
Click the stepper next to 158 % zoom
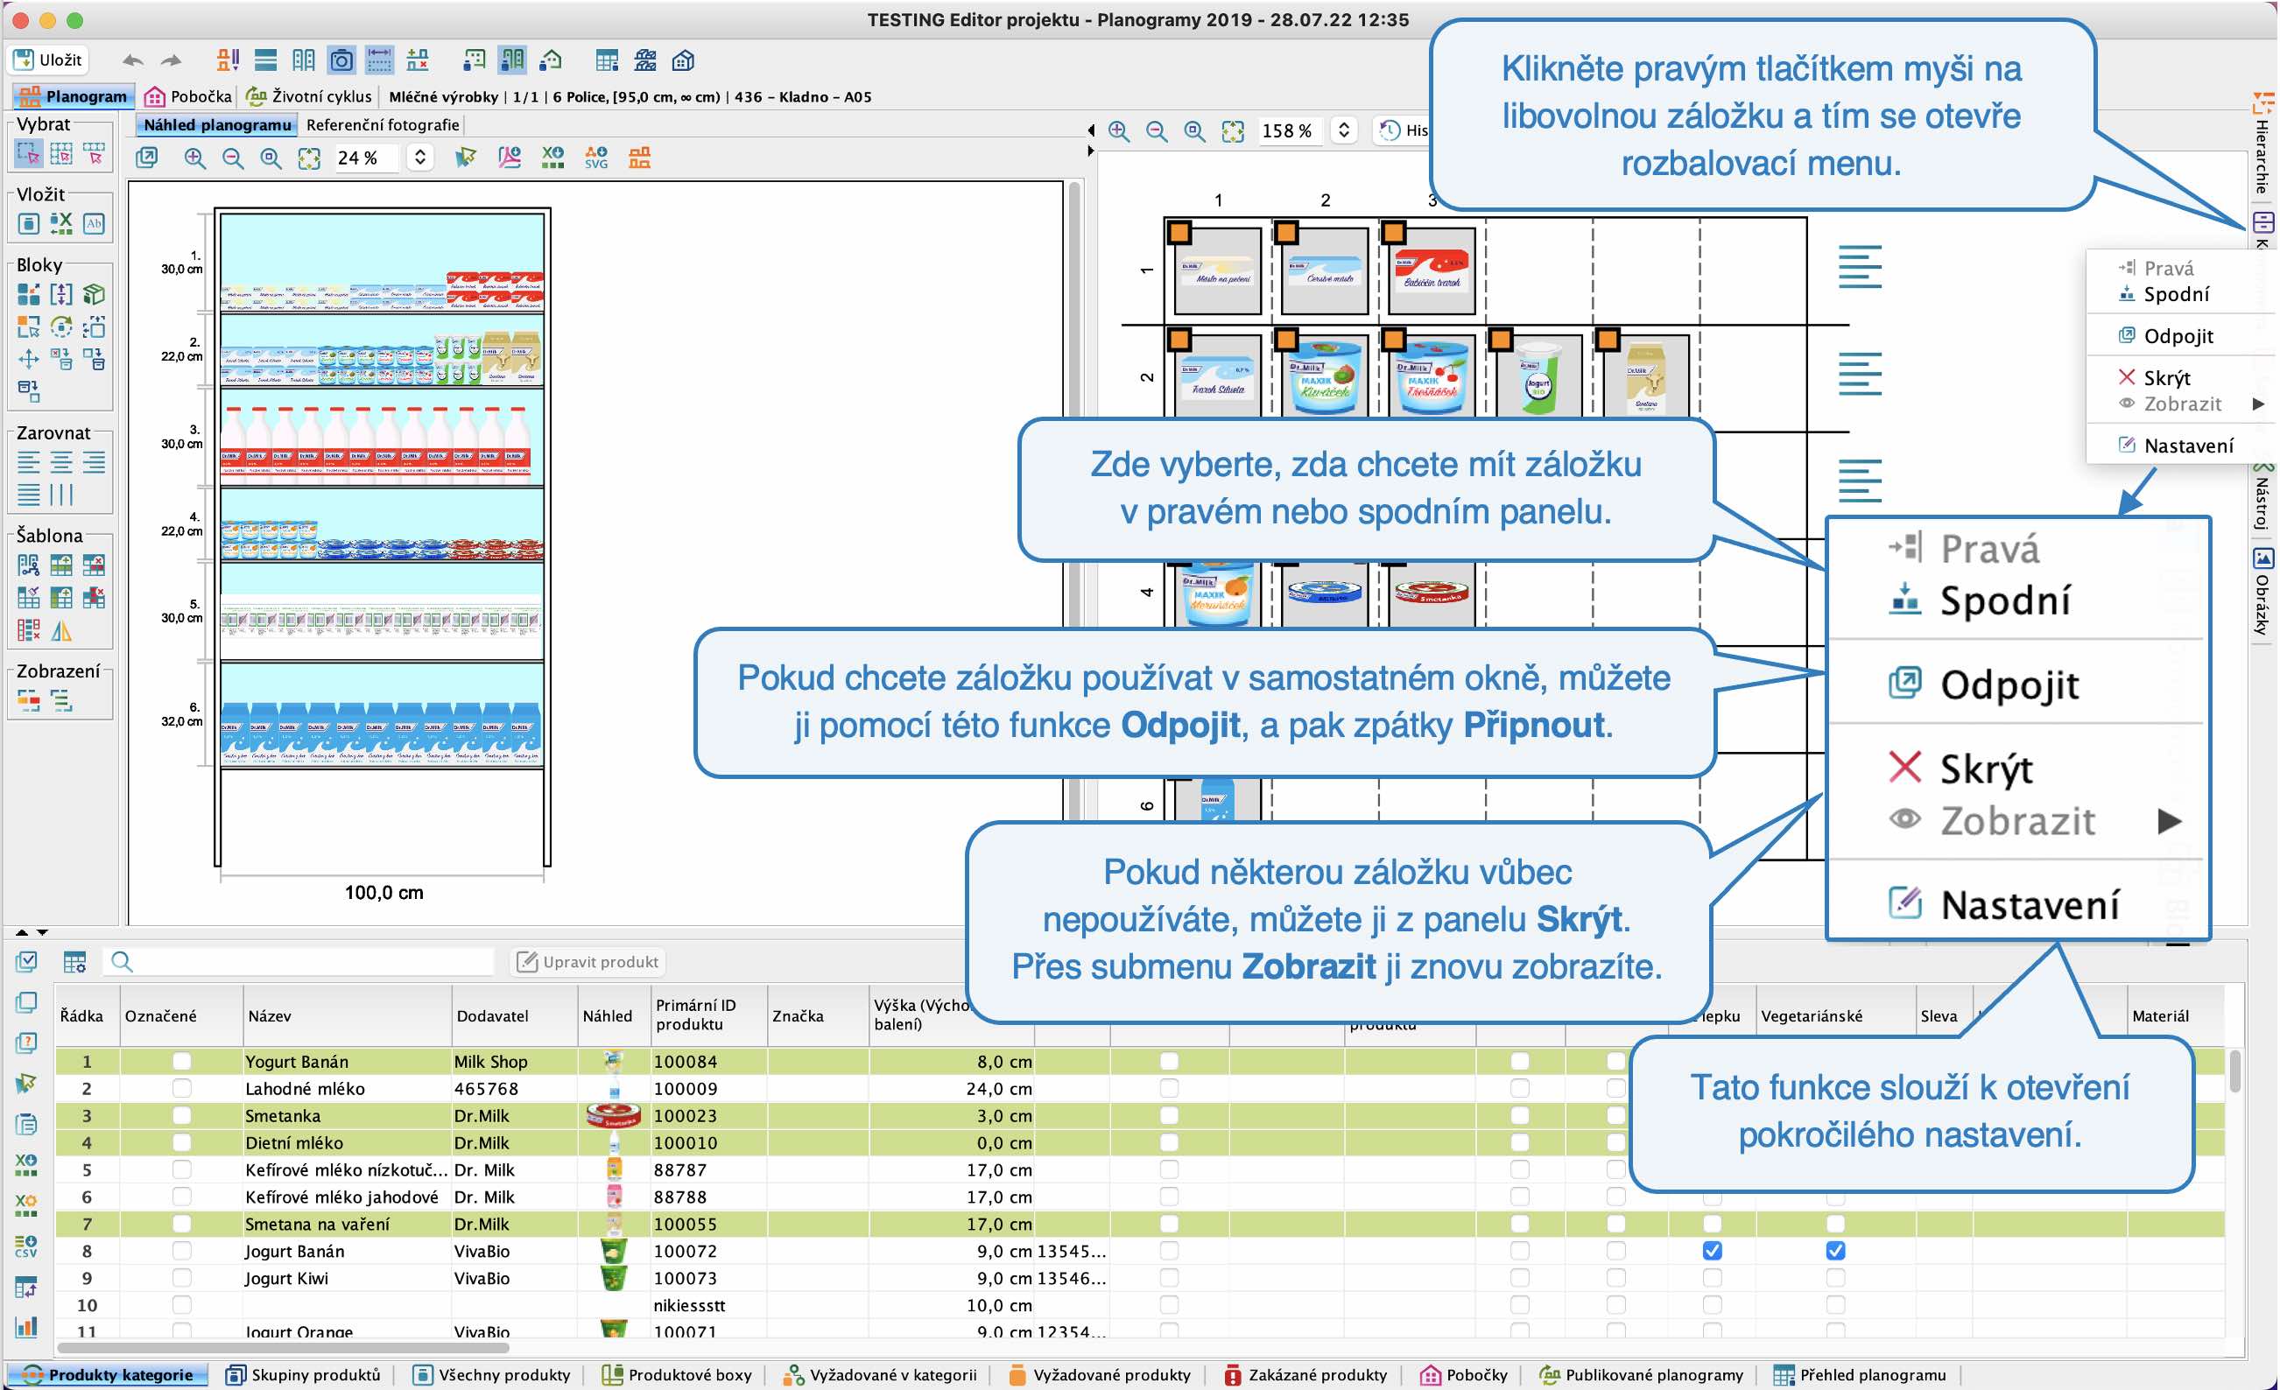[1345, 131]
